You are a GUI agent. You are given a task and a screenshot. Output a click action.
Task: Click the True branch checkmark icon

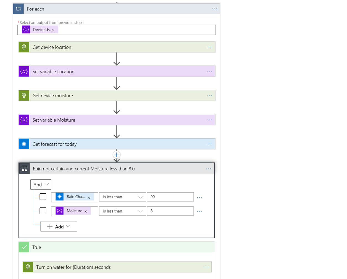pyautogui.click(x=24, y=247)
